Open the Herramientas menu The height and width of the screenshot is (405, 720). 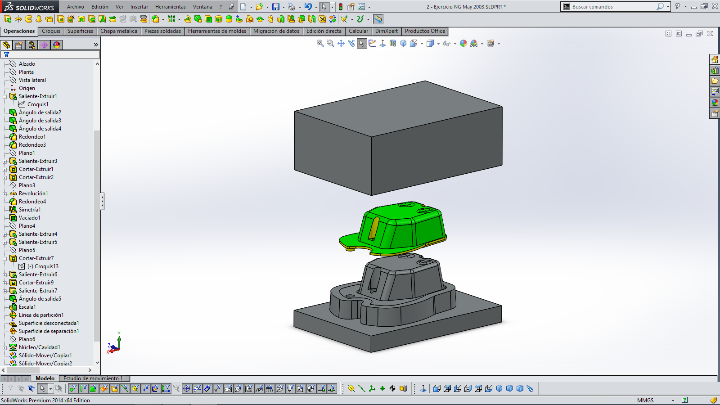[171, 7]
